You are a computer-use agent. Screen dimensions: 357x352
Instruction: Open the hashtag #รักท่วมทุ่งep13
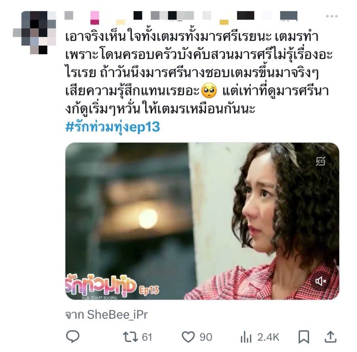[112, 127]
